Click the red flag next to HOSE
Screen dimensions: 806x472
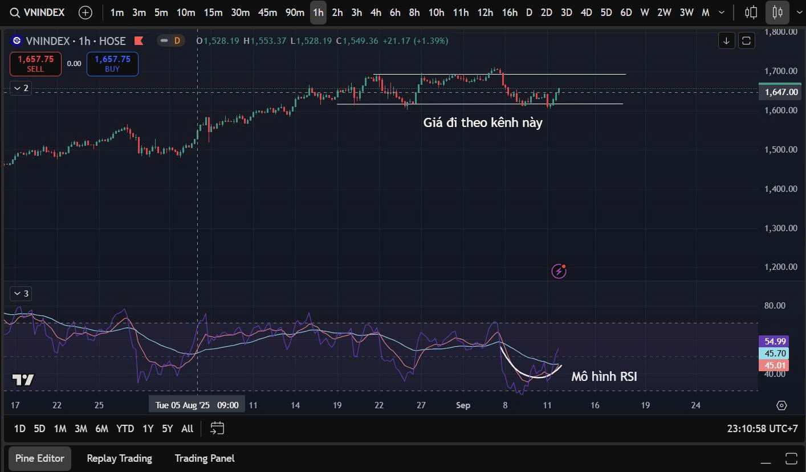coord(138,40)
